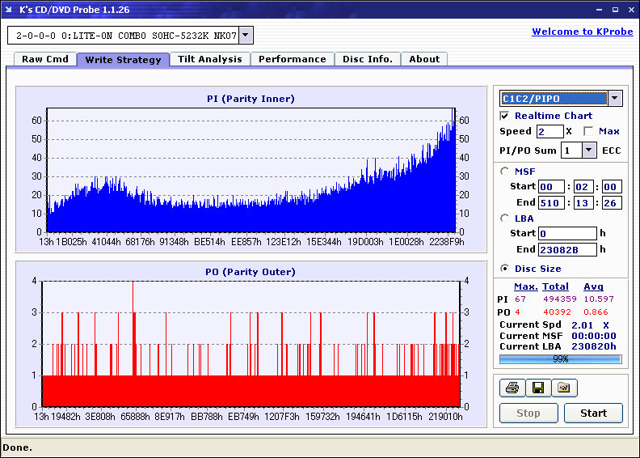This screenshot has width=640, height=458.
Task: Click the printer icon to print chart
Action: [512, 388]
